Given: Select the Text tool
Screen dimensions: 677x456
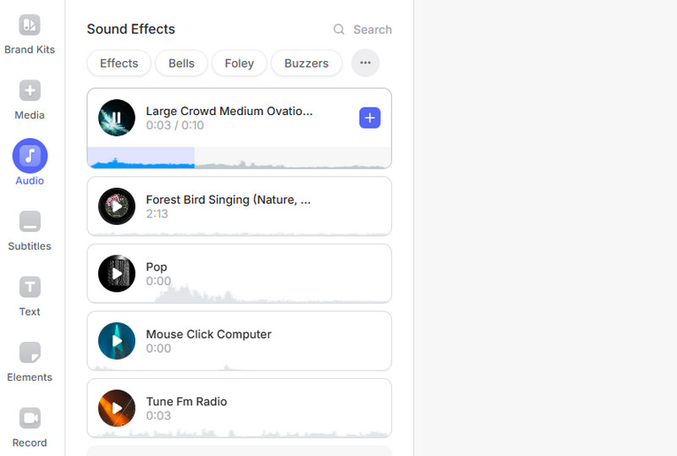Looking at the screenshot, I should pos(30,288).
